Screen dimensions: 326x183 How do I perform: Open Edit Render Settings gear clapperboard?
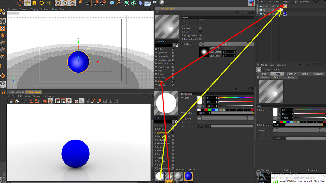click(x=103, y=3)
